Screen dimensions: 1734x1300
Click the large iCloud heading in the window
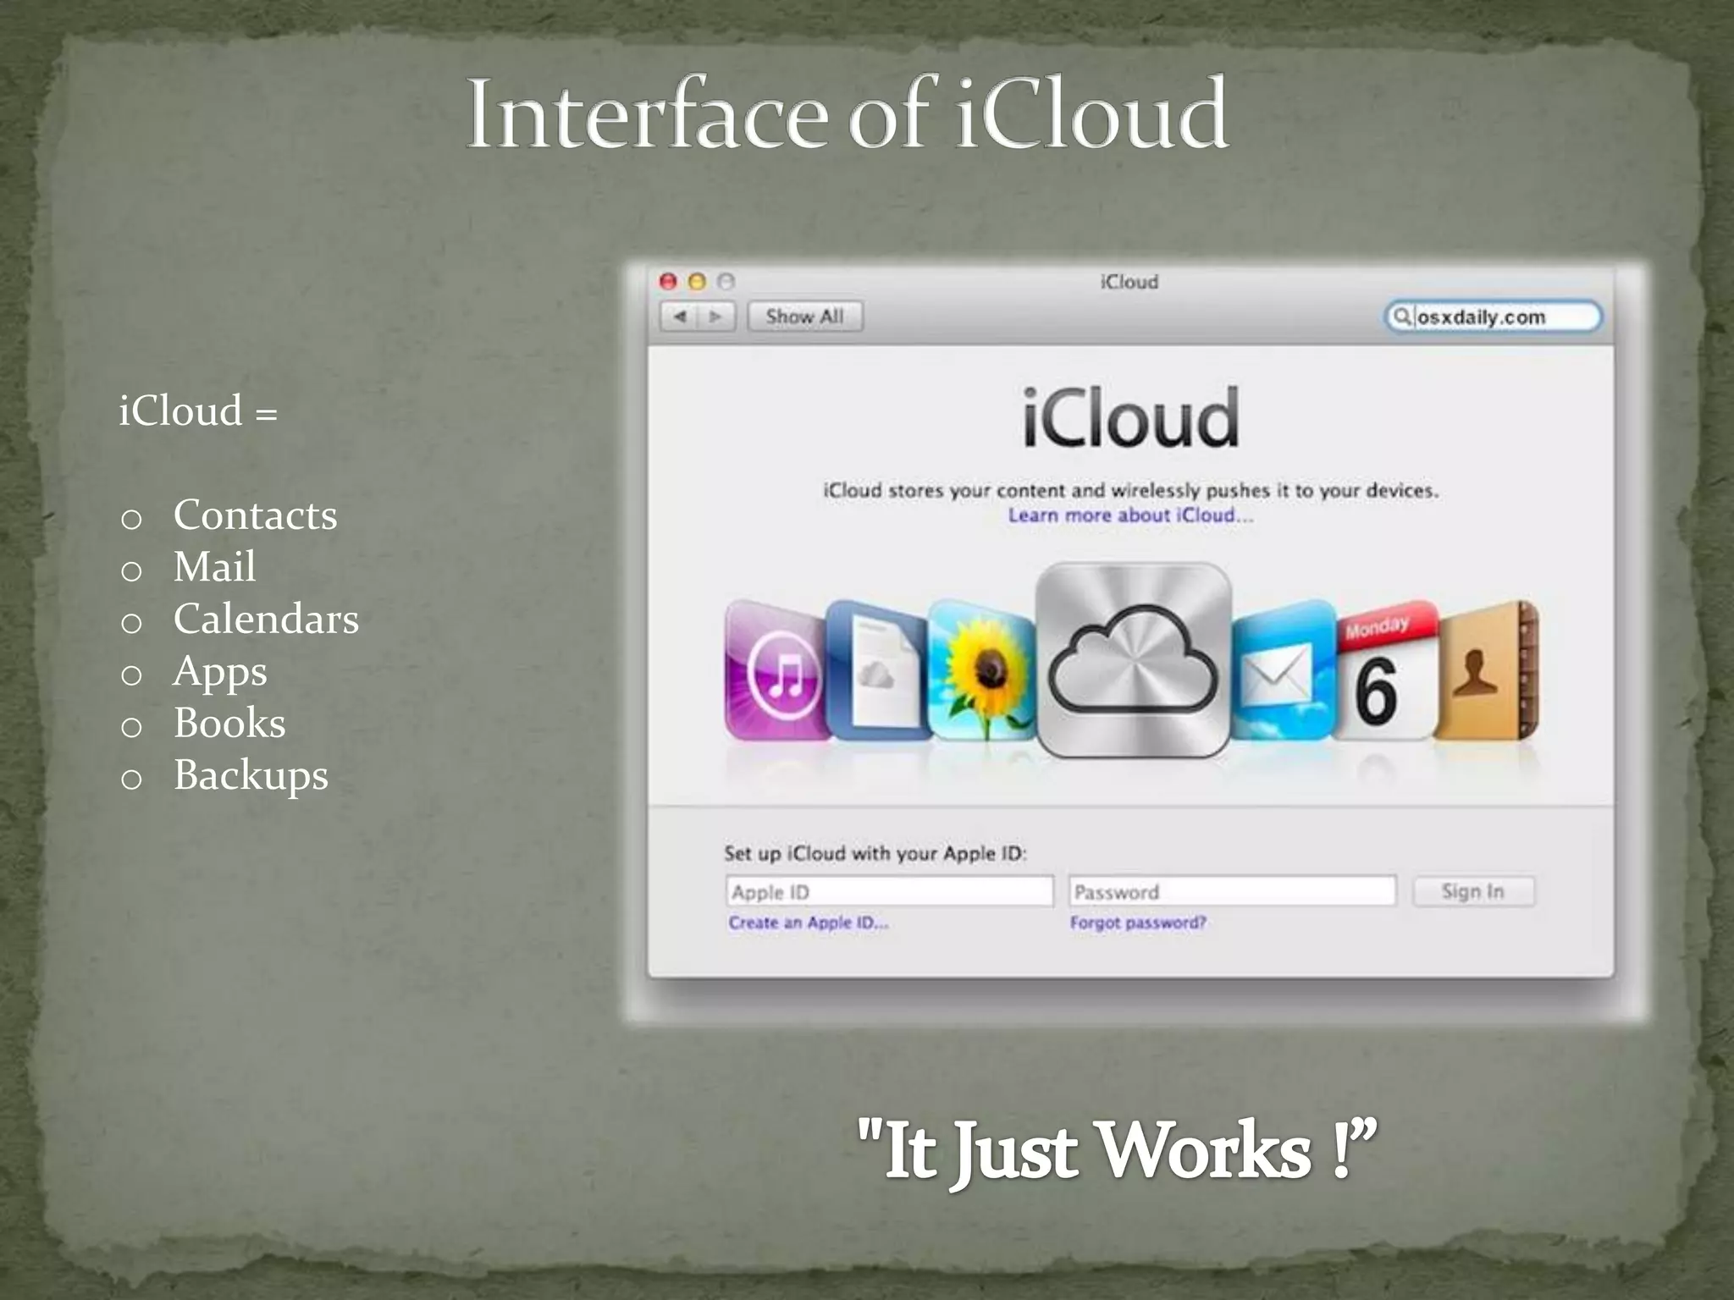pos(1131,417)
